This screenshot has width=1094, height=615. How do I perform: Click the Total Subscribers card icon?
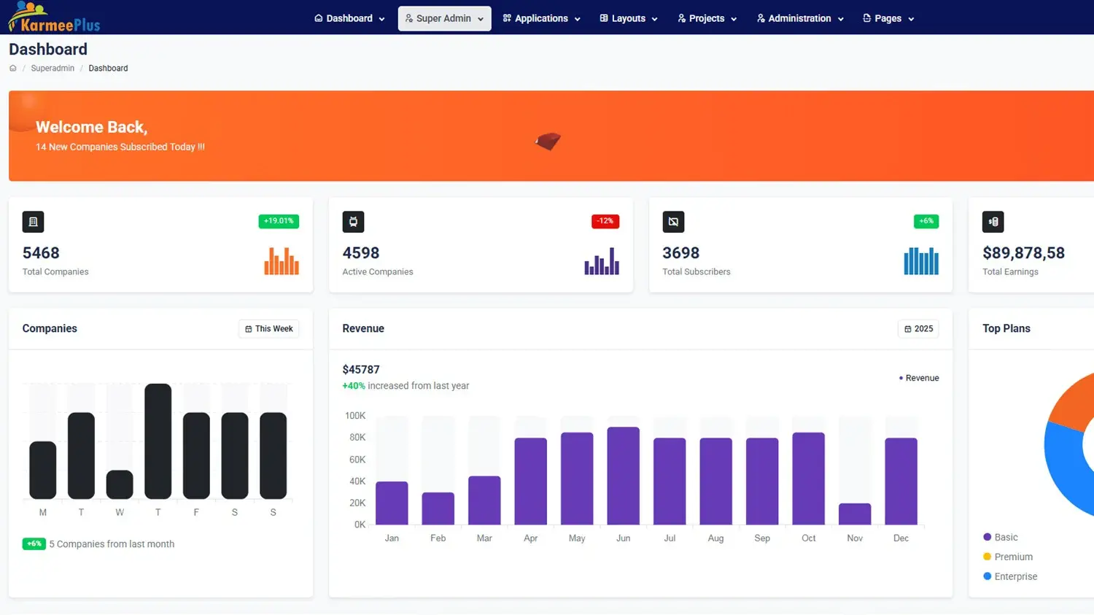pyautogui.click(x=673, y=222)
